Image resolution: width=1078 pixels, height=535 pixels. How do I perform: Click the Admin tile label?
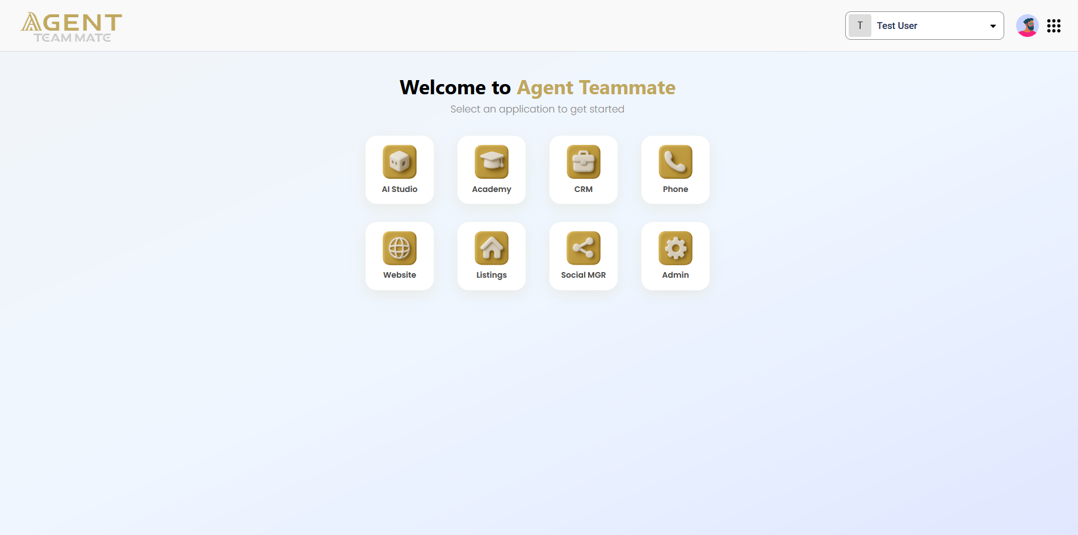click(675, 274)
